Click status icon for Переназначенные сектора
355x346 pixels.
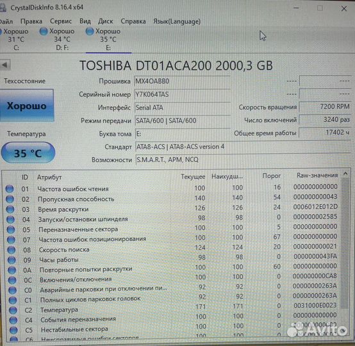[x=11, y=229]
